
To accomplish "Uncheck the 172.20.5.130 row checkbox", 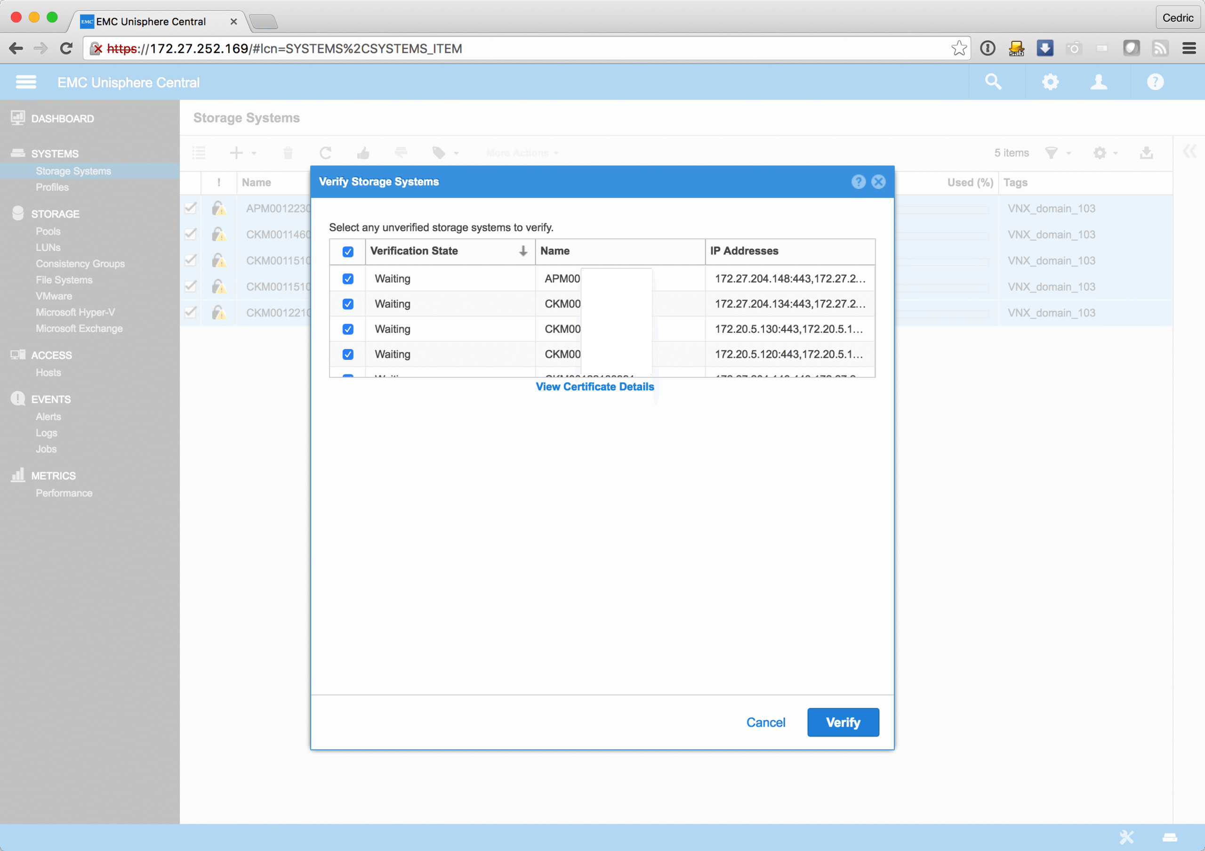I will coord(347,329).
